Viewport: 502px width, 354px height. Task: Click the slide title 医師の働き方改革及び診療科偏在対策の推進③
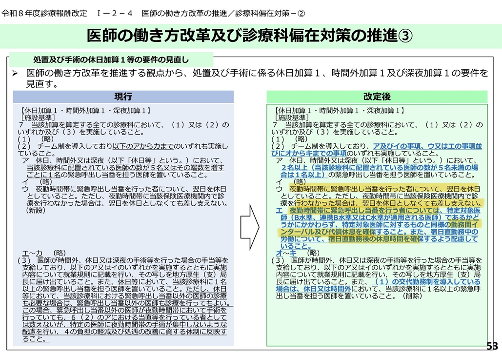click(249, 36)
